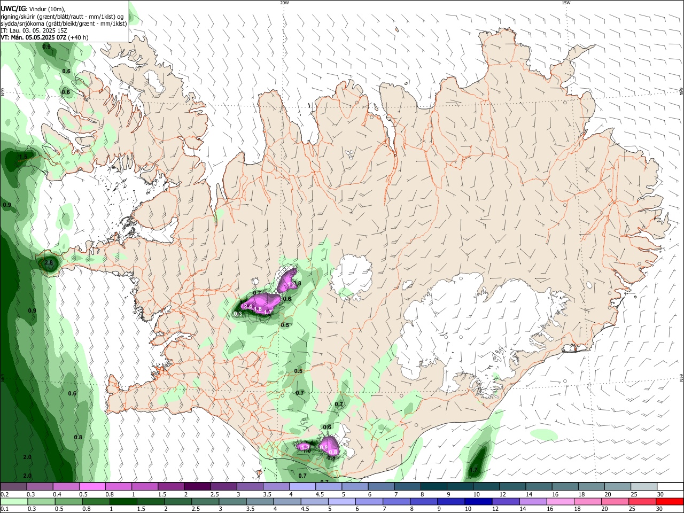Select the pale grey 25 snow scale swatch
Image resolution: width=684 pixels, height=513 pixels.
click(643, 487)
